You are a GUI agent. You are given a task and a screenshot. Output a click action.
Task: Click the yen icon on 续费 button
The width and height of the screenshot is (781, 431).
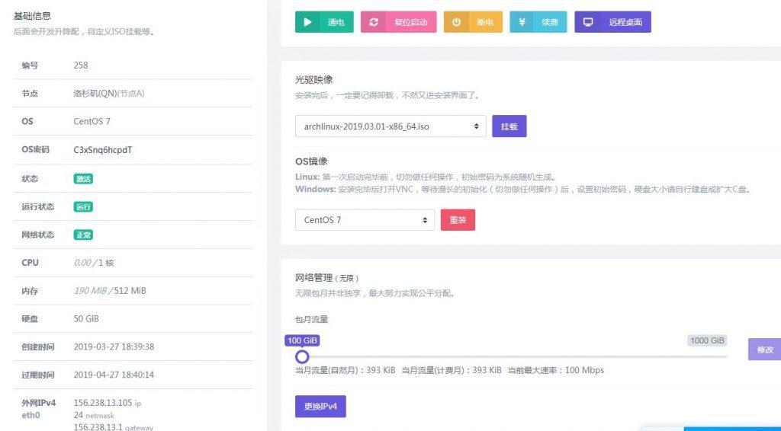[522, 22]
